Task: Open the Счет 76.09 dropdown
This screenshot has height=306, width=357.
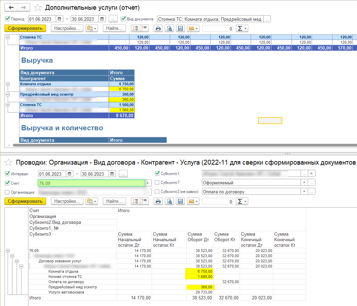Action: [x=148, y=183]
